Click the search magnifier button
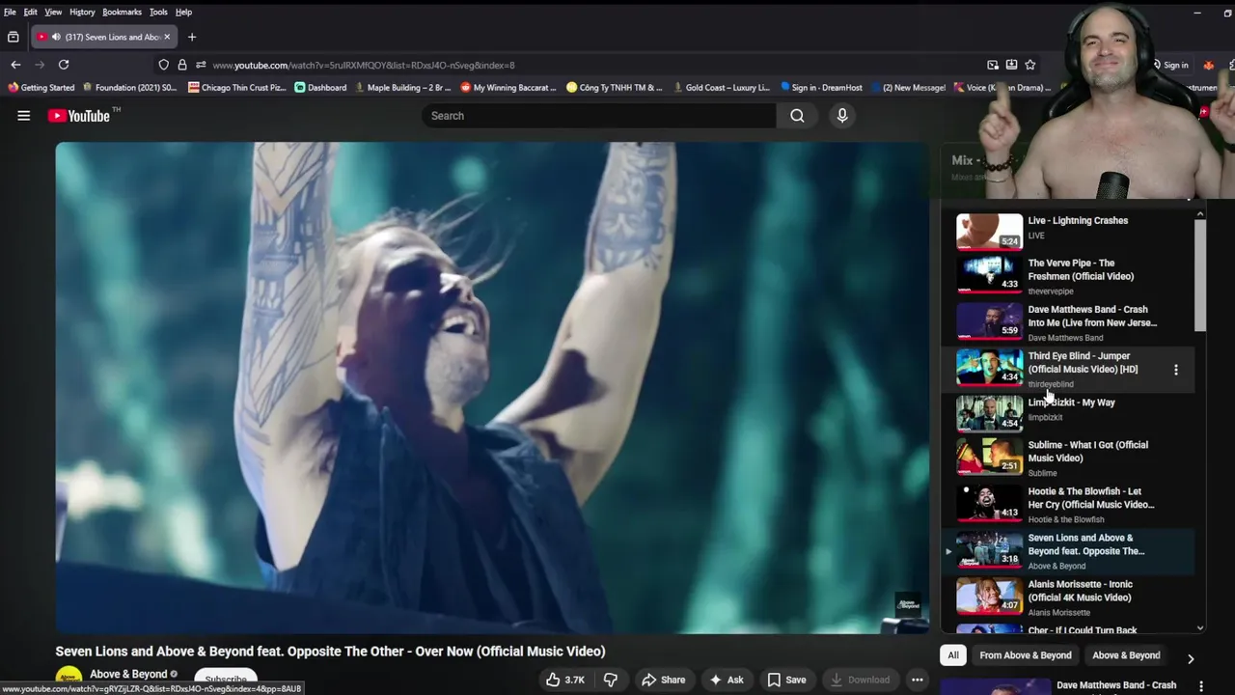The width and height of the screenshot is (1235, 695). click(x=797, y=116)
